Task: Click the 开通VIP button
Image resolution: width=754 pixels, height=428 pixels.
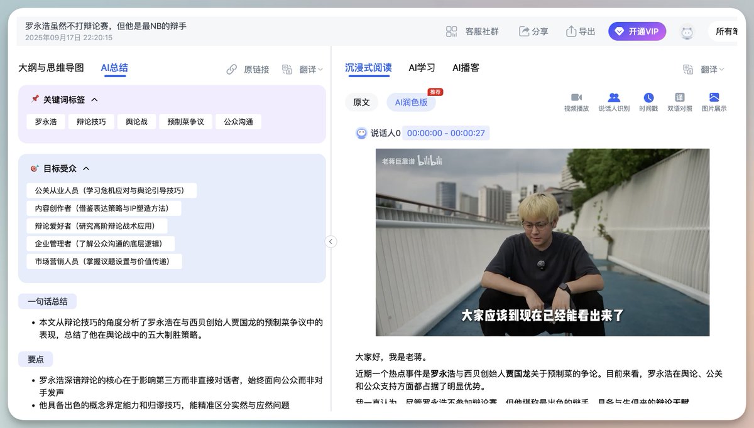Action: [637, 31]
